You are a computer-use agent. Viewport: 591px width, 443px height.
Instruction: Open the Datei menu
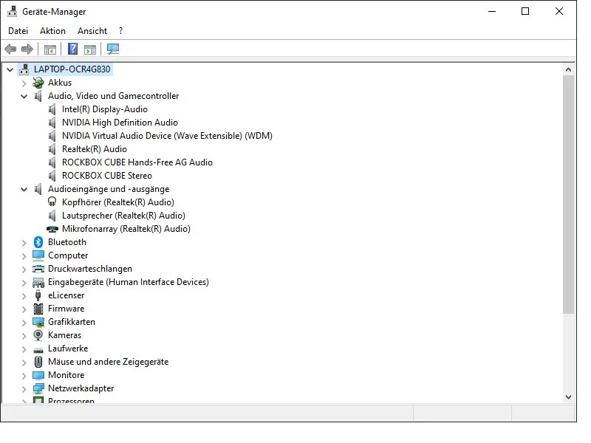18,31
